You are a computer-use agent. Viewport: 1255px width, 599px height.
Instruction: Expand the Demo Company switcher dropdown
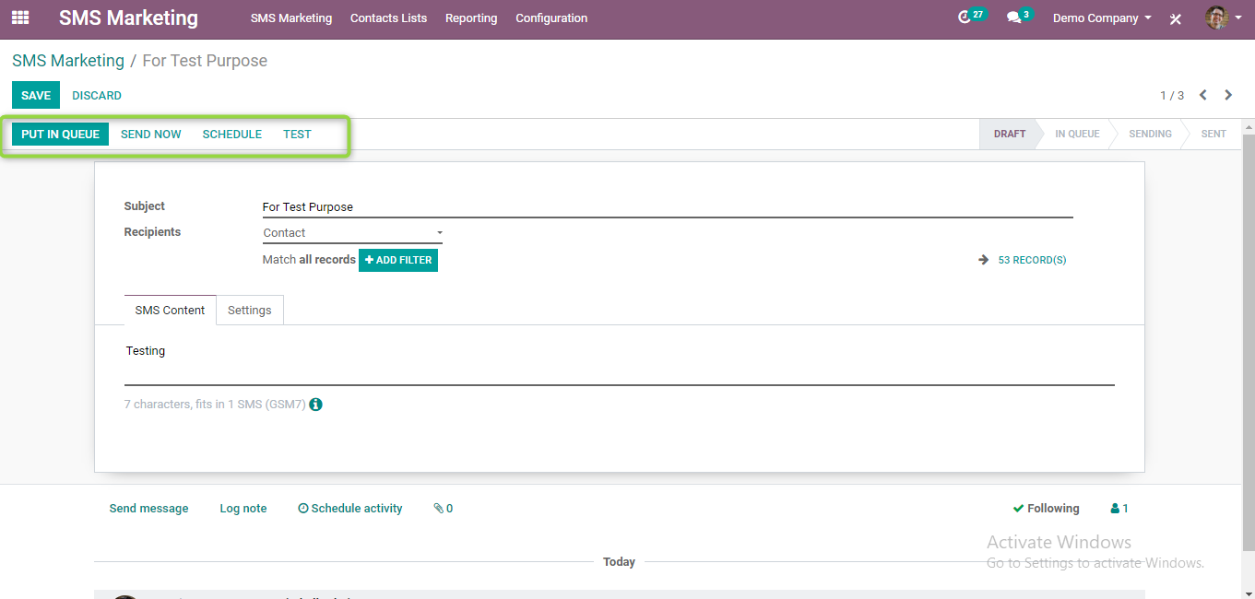pos(1102,18)
